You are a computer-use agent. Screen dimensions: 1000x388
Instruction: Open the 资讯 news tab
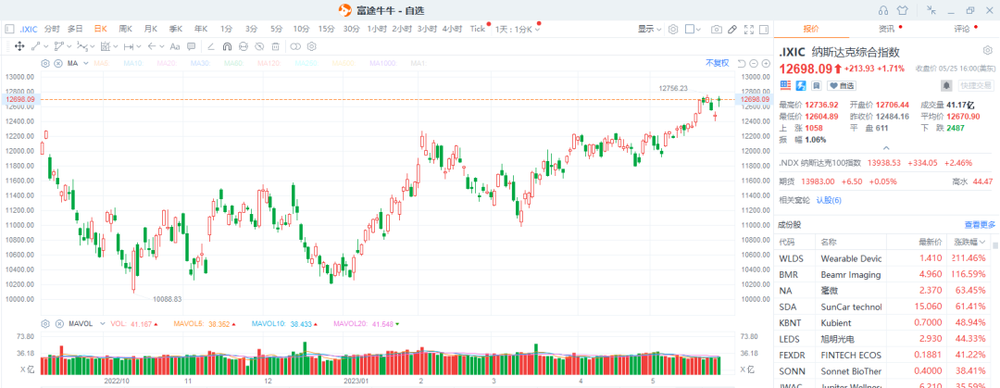click(x=886, y=29)
